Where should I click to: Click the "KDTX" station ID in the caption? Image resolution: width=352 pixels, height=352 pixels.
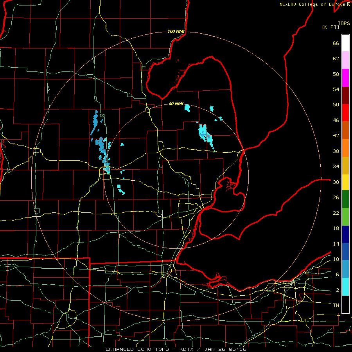click(187, 349)
